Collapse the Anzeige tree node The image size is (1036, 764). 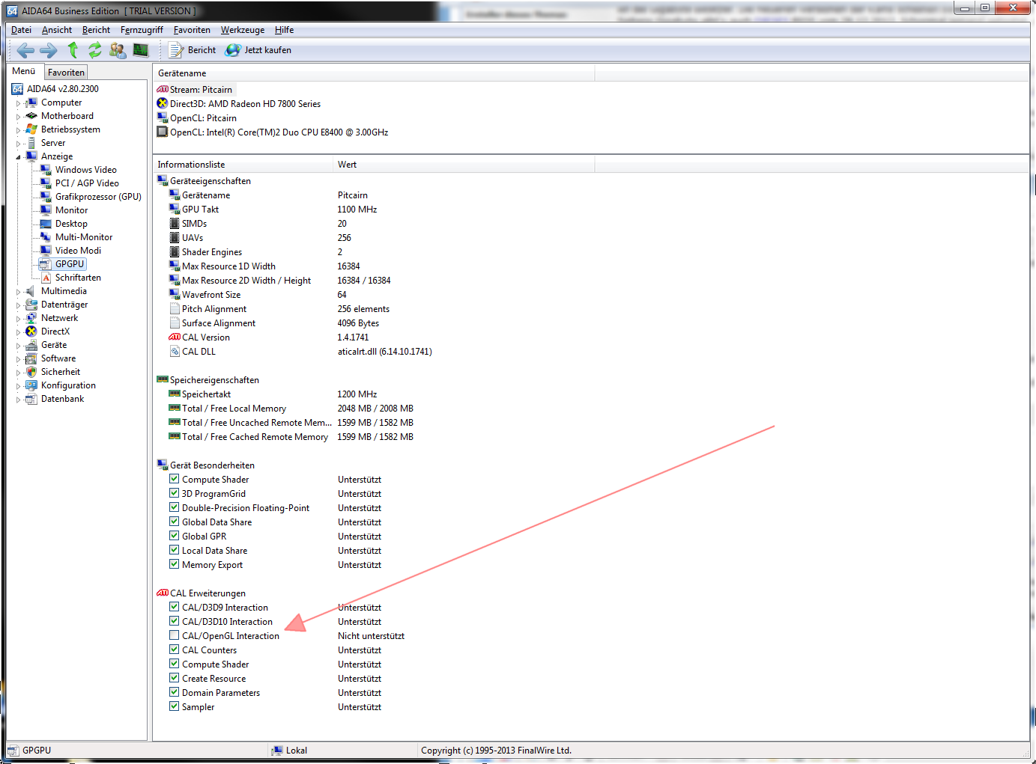click(x=19, y=157)
